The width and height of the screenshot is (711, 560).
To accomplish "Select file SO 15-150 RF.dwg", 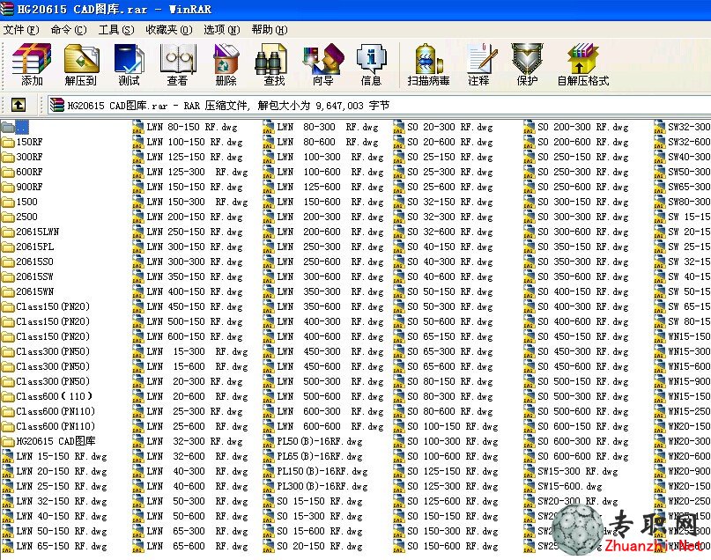I will [320, 502].
